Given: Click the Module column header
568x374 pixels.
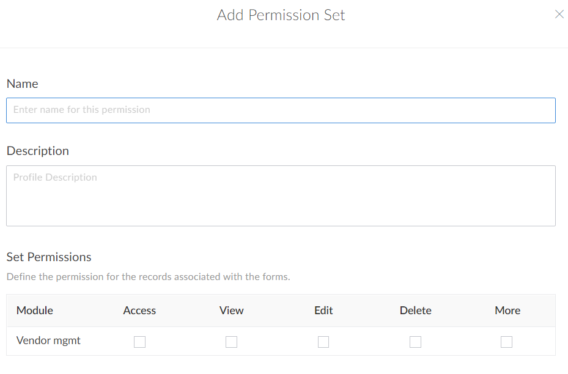Looking at the screenshot, I should point(35,311).
